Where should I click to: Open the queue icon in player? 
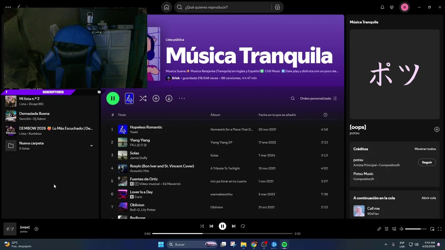click(x=387, y=229)
